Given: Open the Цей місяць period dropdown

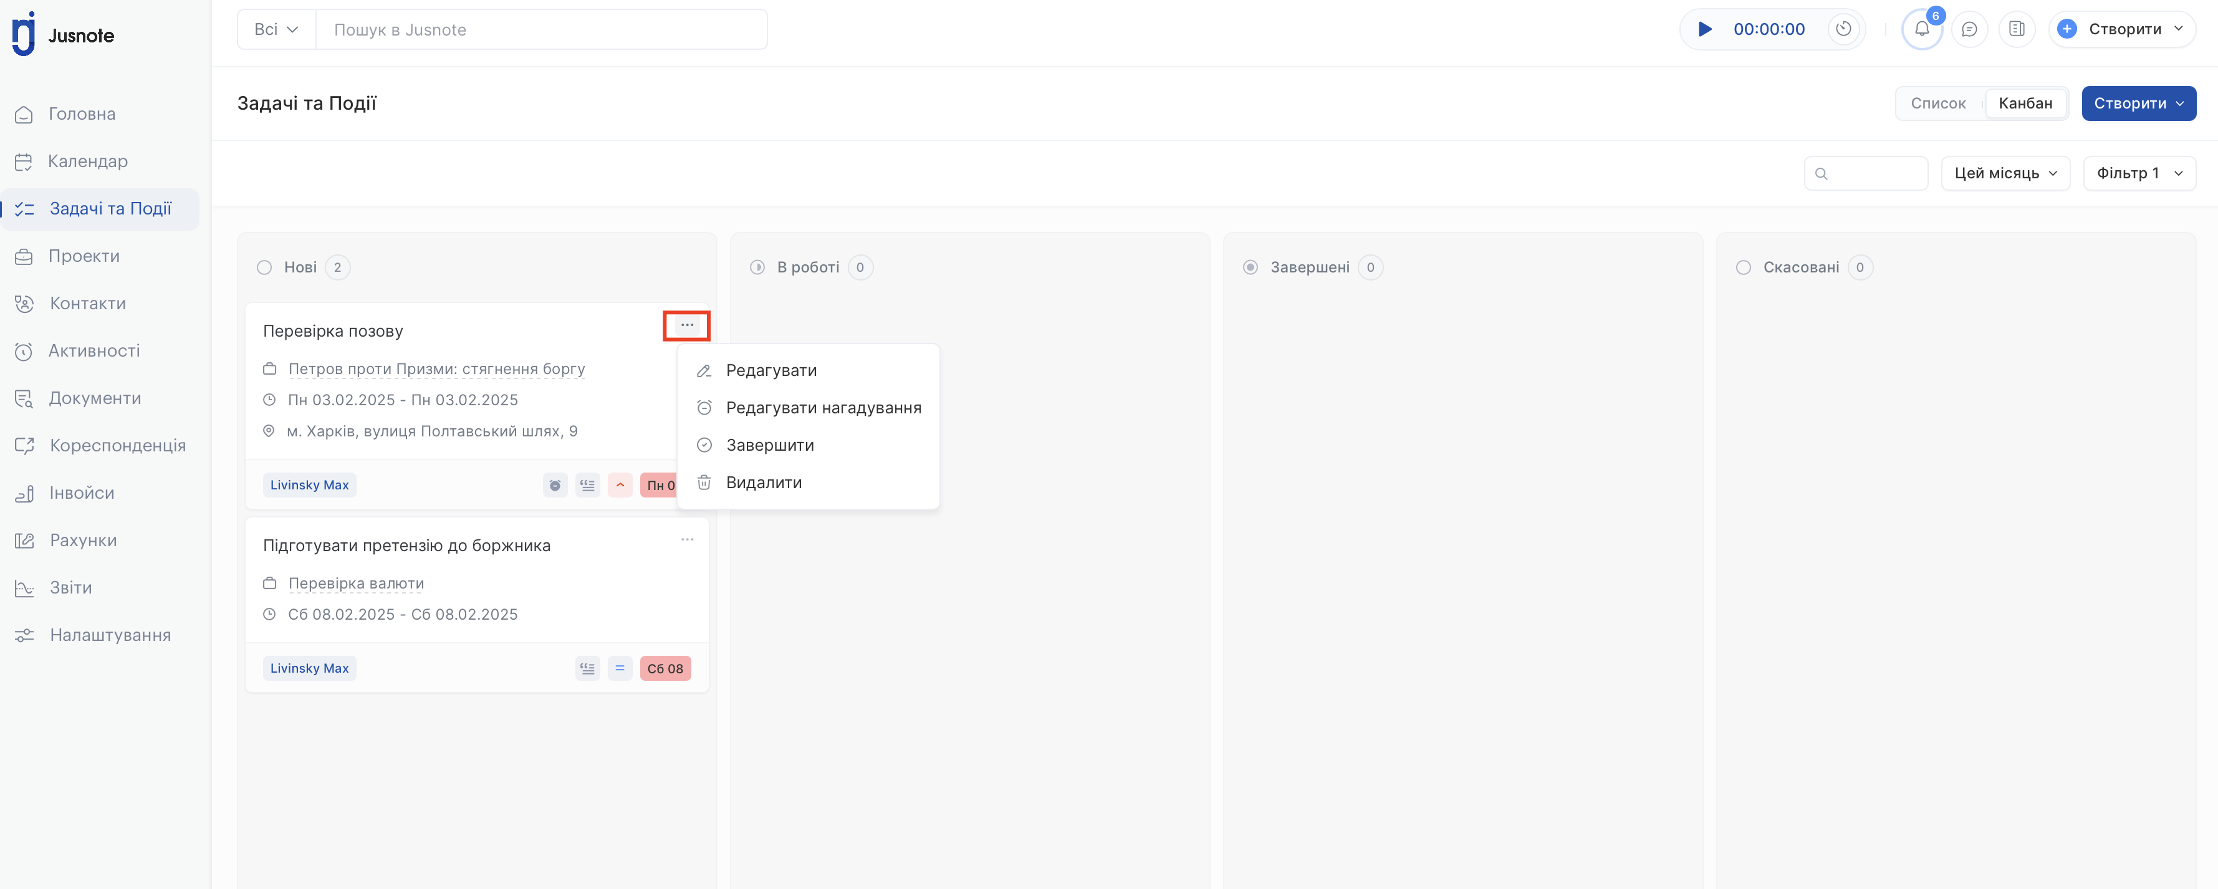Looking at the screenshot, I should point(2005,173).
